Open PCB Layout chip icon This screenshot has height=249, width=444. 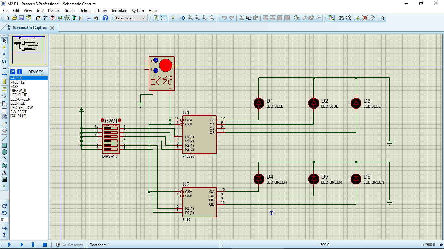tap(53, 18)
